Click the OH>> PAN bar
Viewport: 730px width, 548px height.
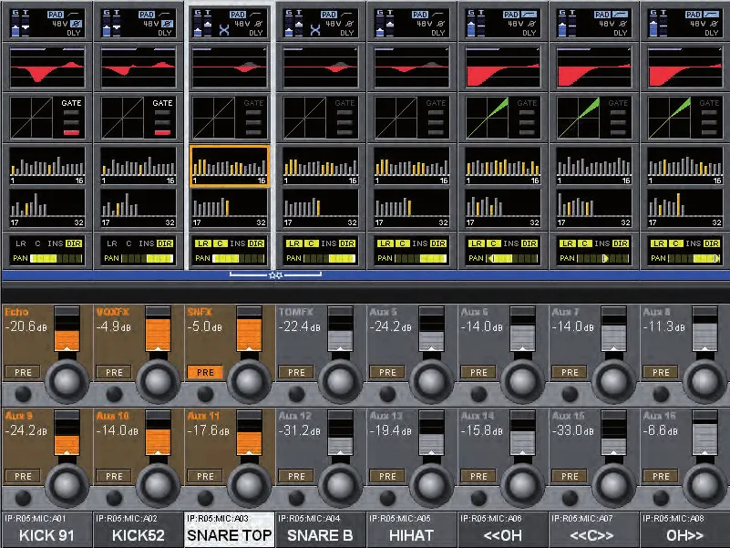point(694,258)
